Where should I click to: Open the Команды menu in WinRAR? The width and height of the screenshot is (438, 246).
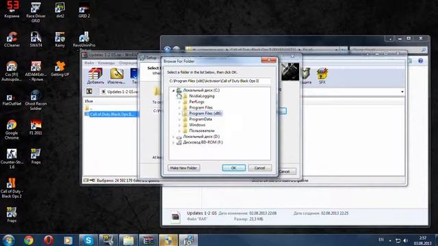tap(107, 63)
